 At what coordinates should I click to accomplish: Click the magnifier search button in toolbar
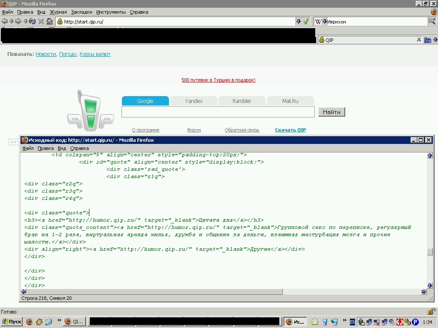432,21
